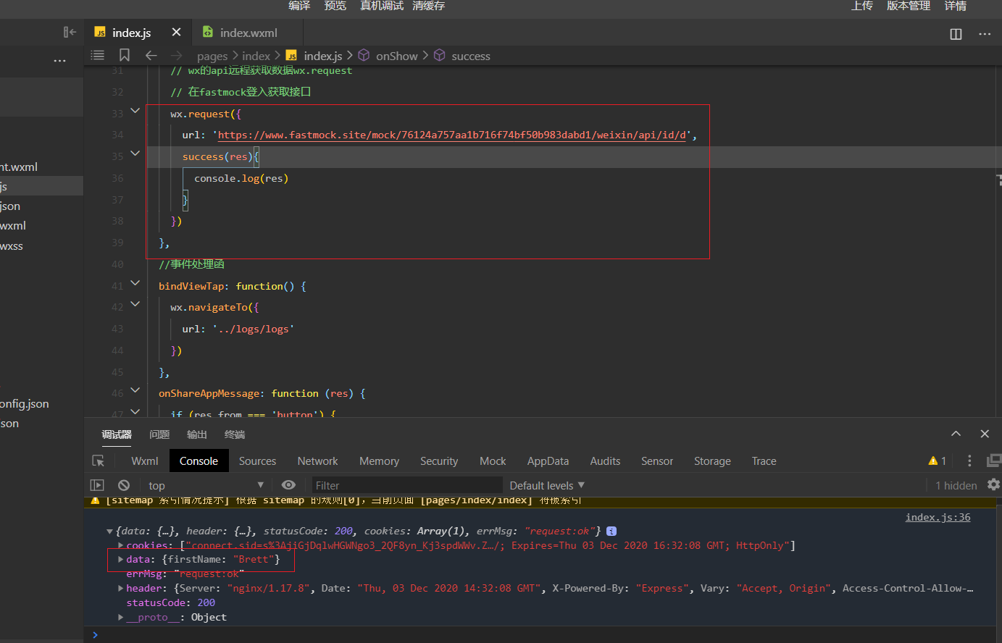Screen dimensions: 1002x643
Task: Switch to the Memory devtools tab
Action: (379, 461)
